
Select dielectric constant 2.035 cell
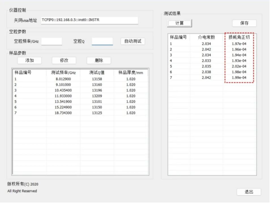pos(206,67)
